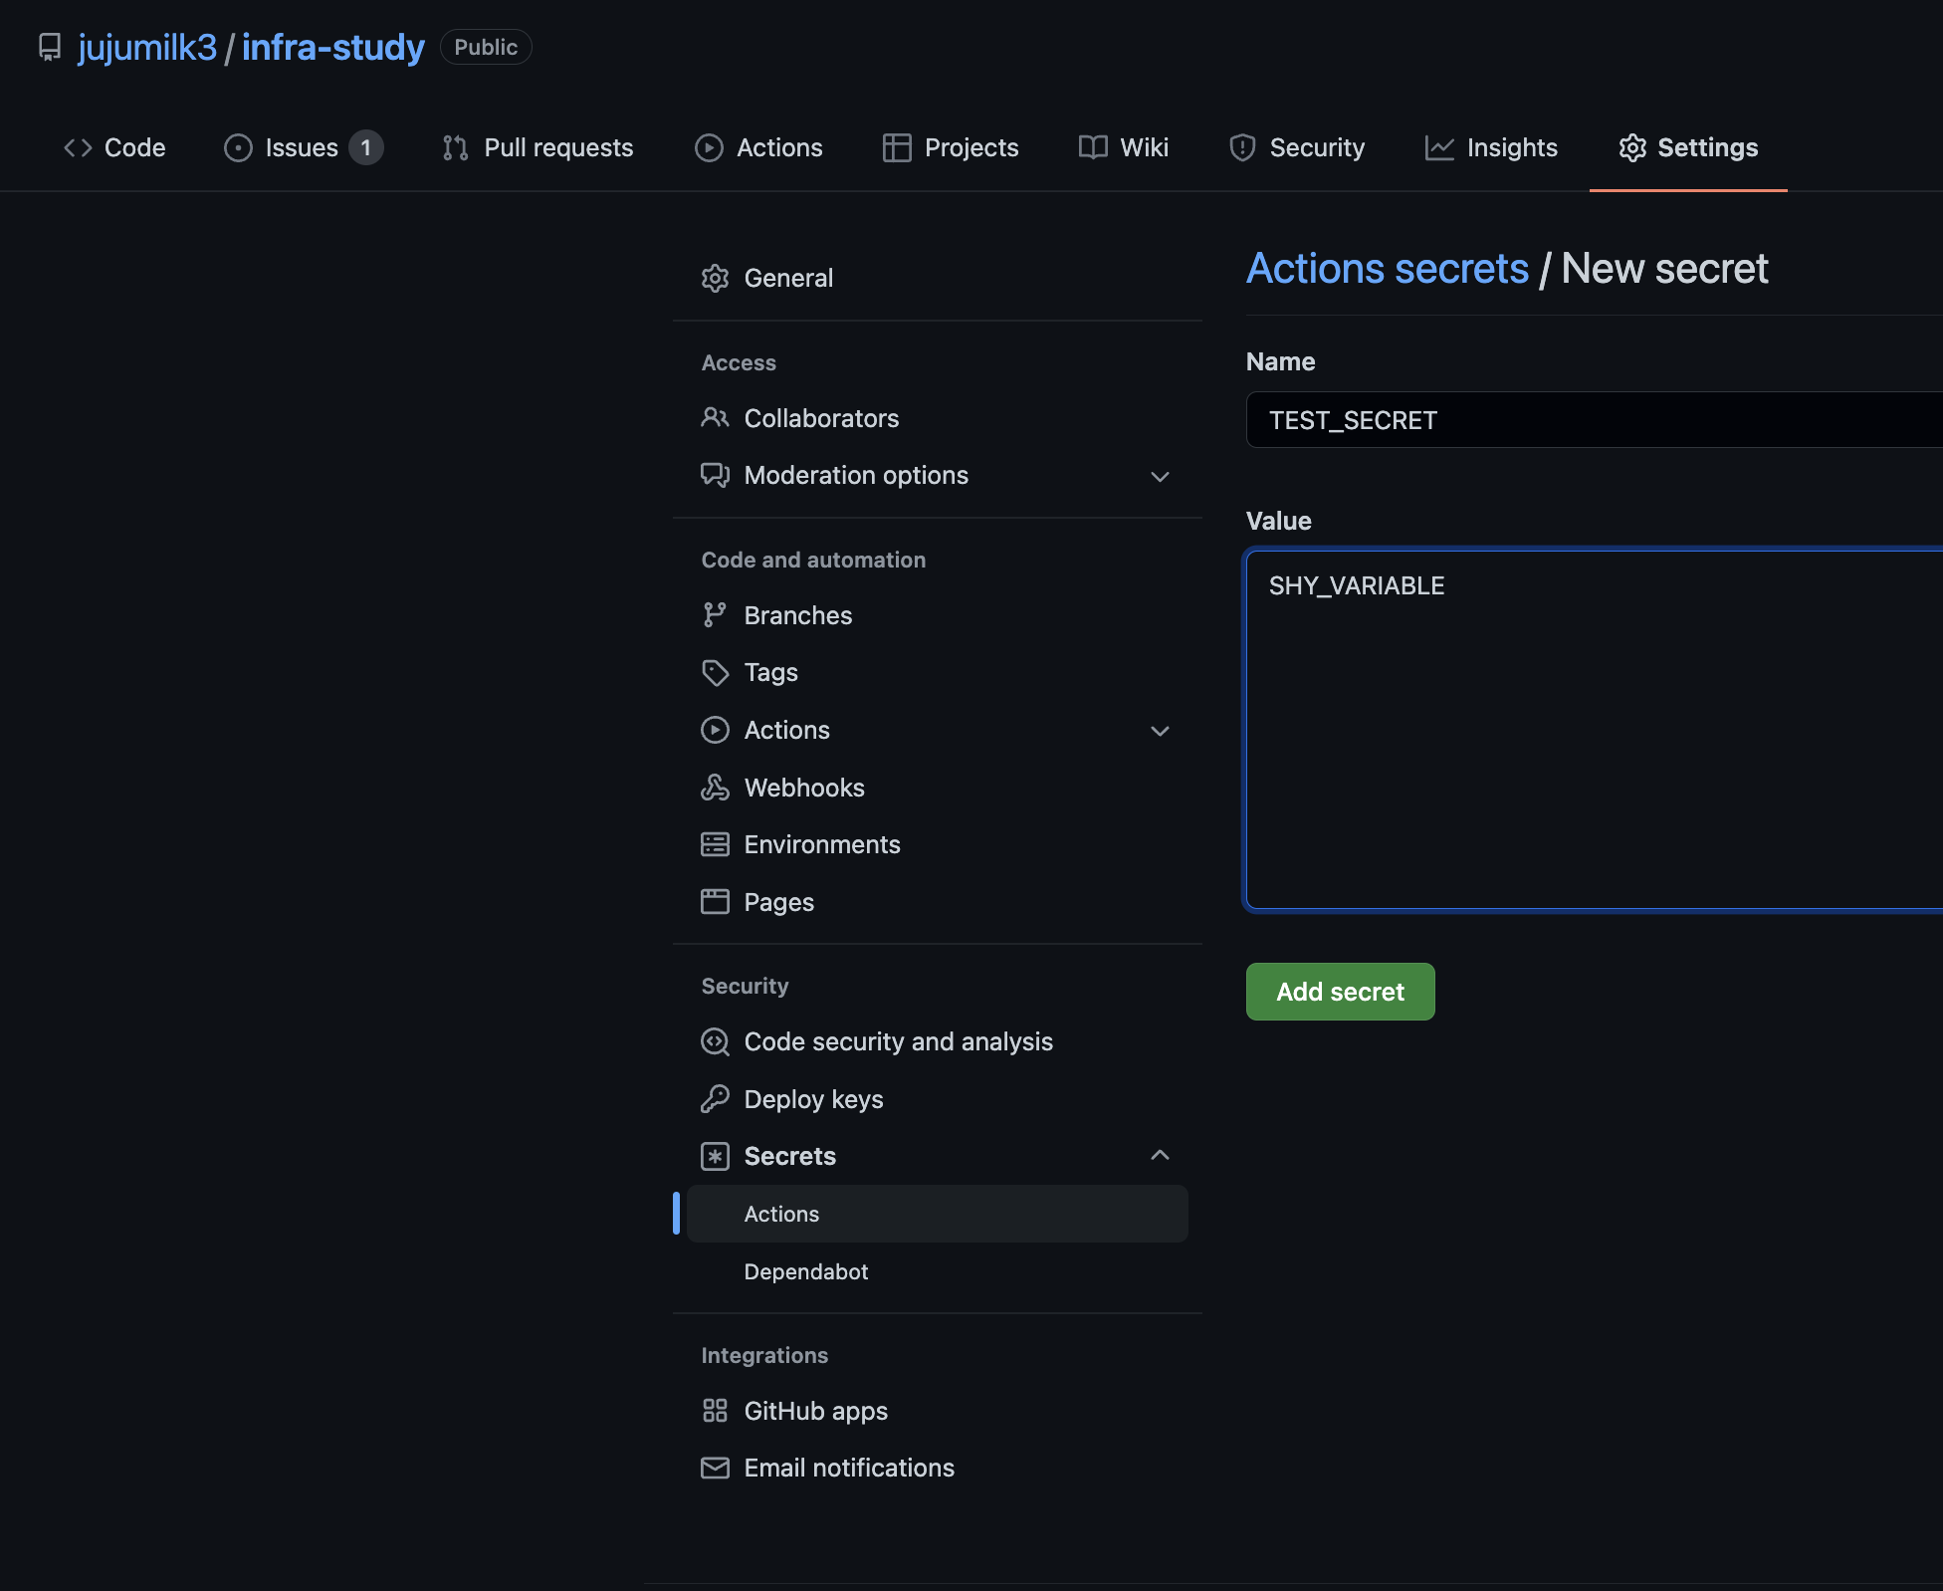Click the Code security and analysis icon
The height and width of the screenshot is (1591, 1943).
point(715,1041)
